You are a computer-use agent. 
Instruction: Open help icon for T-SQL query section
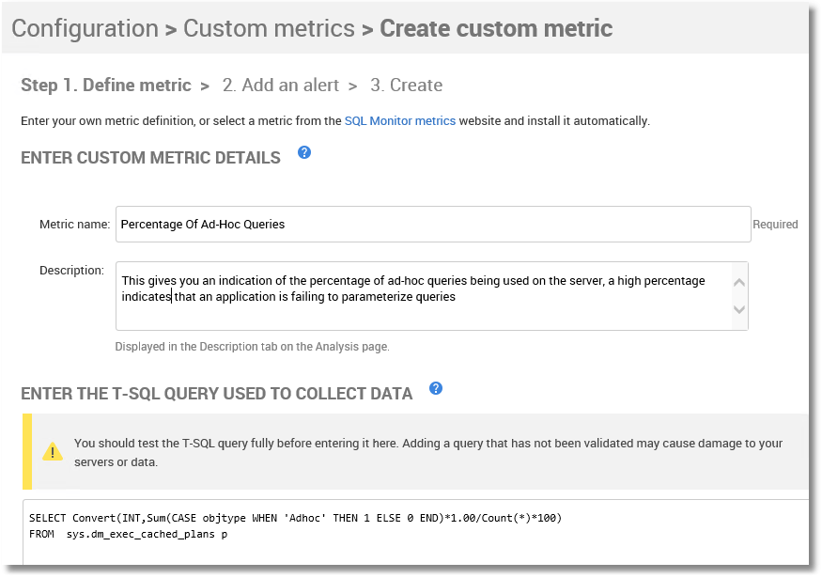pyautogui.click(x=436, y=389)
